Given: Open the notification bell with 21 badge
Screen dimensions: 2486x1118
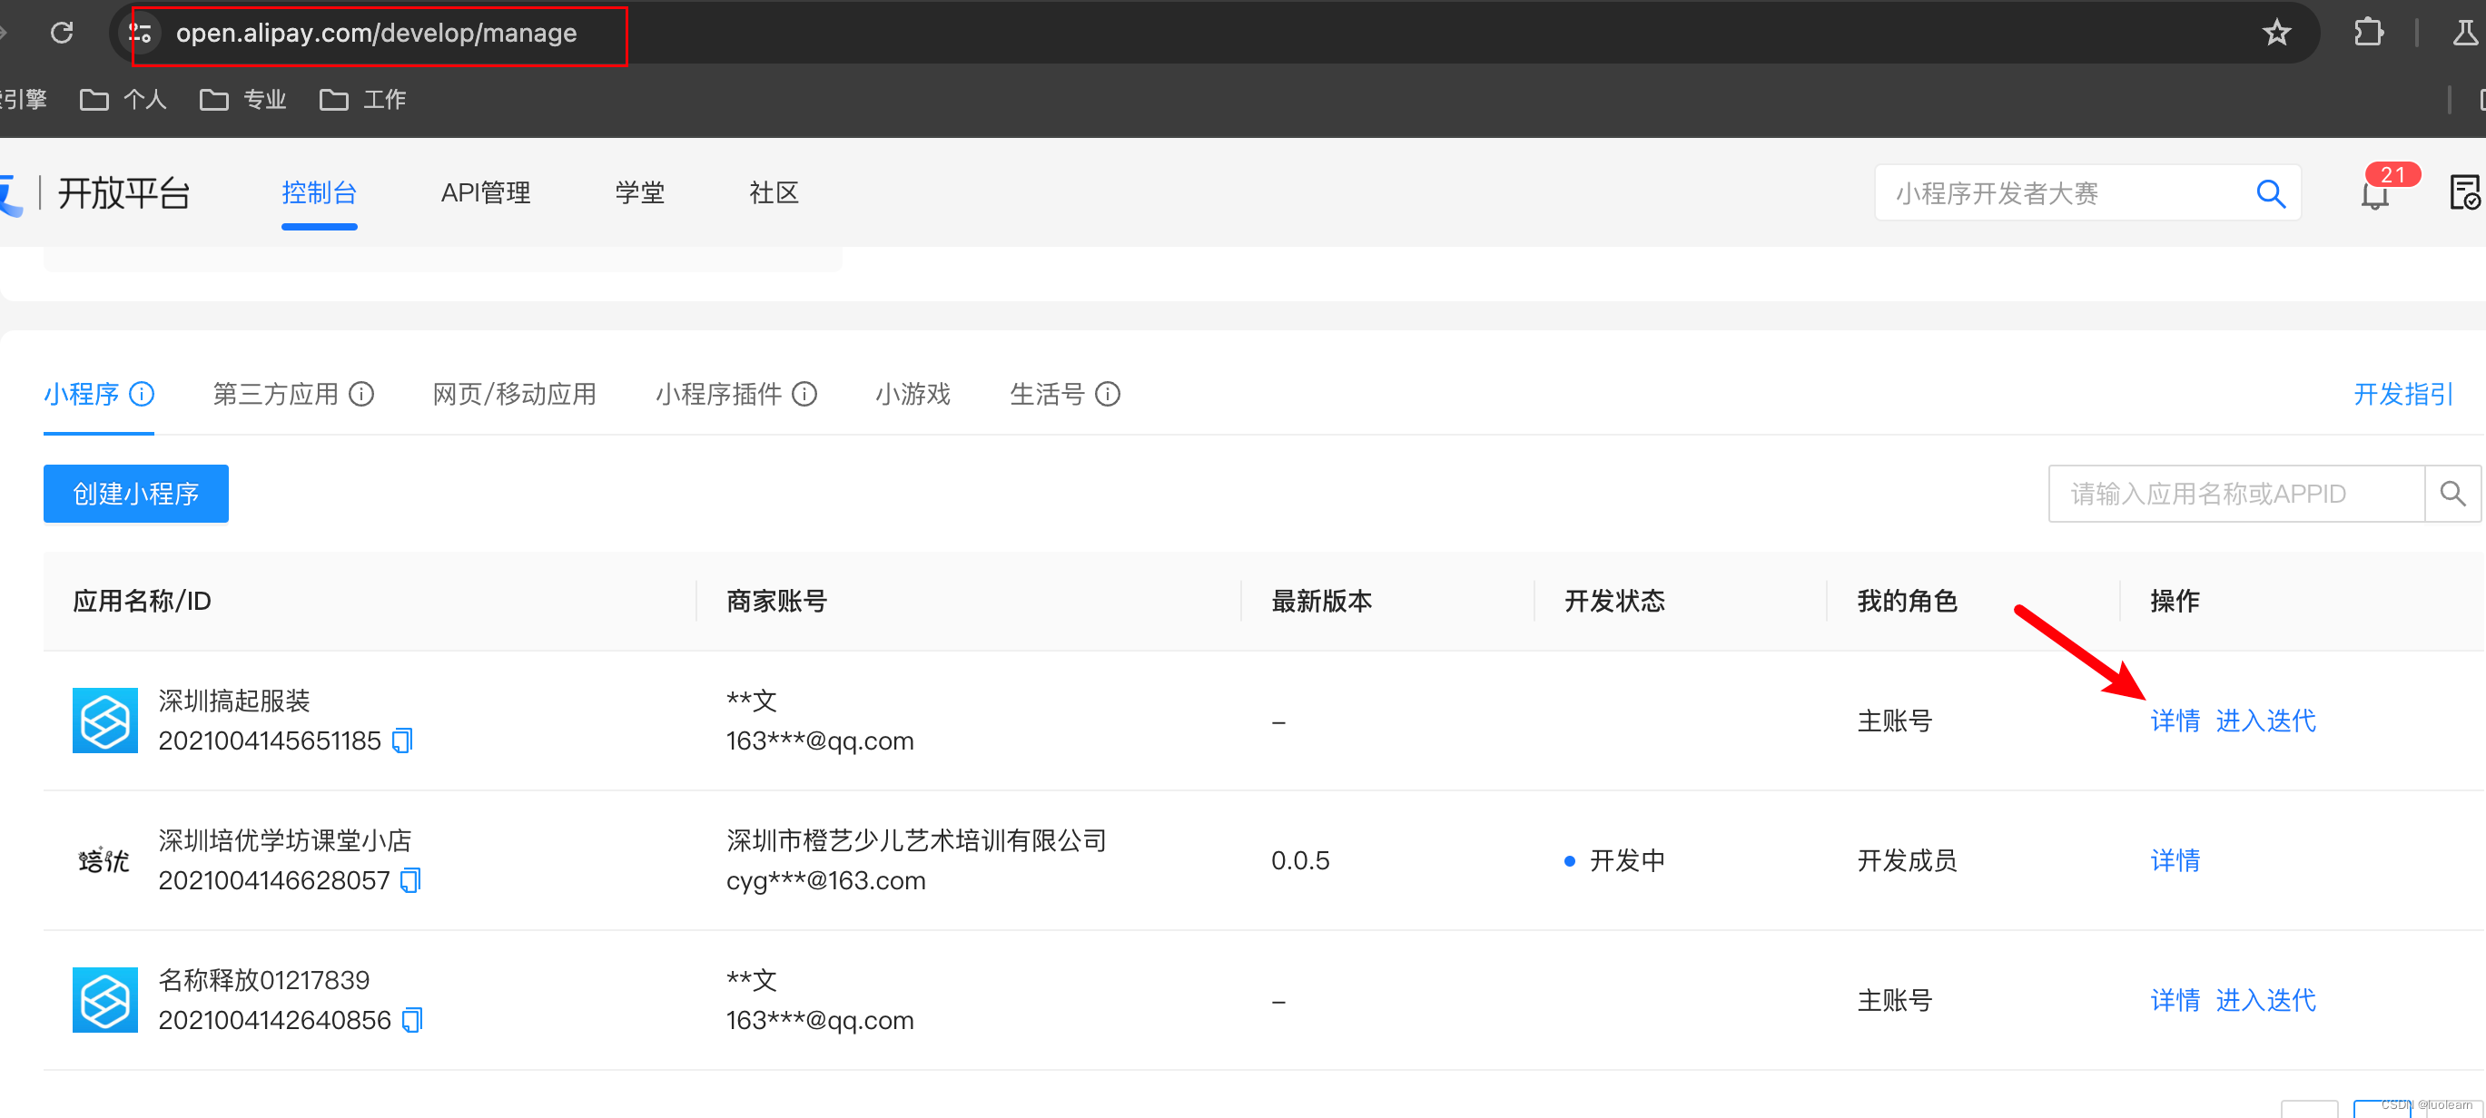Looking at the screenshot, I should (2375, 195).
